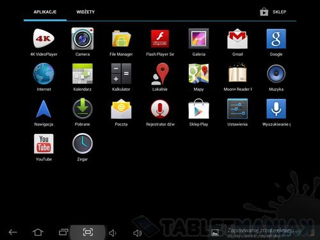Open the Zegar clock app

pos(83,147)
